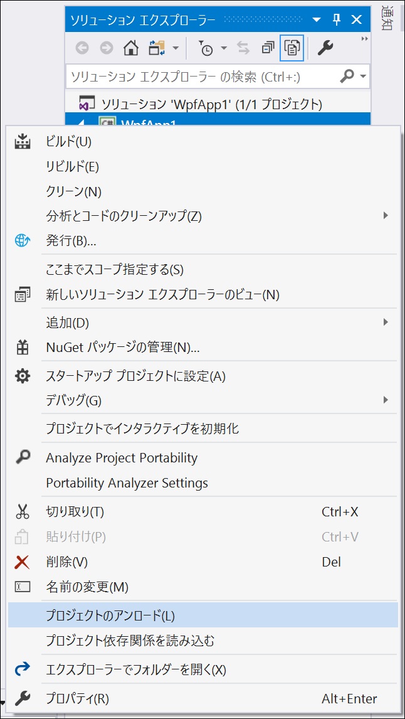
Task: Open the デバッグ(G) submenu
Action: pyautogui.click(x=202, y=401)
